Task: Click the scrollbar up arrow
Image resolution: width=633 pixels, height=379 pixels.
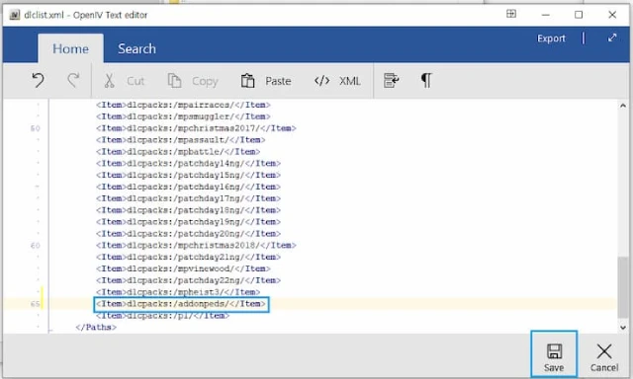Action: coord(623,106)
